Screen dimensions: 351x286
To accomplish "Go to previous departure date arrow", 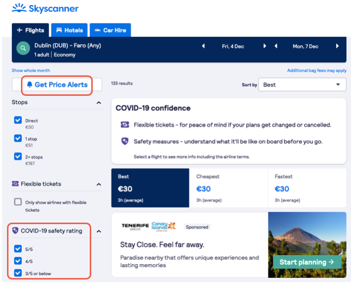I will tap(203, 46).
